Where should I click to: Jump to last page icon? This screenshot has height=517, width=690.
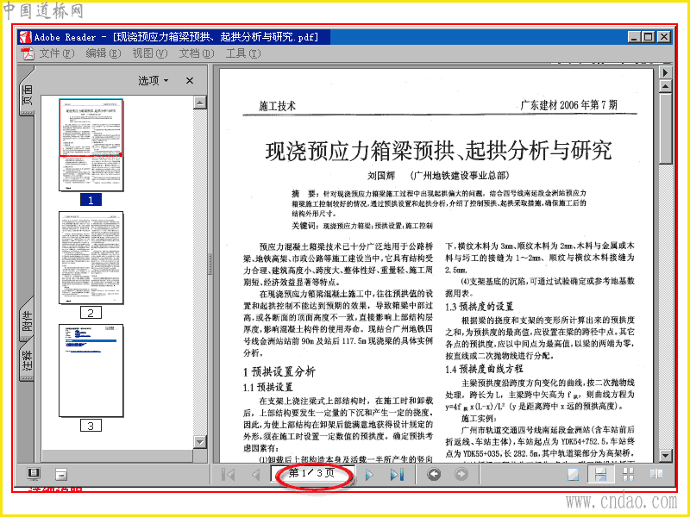(x=398, y=475)
